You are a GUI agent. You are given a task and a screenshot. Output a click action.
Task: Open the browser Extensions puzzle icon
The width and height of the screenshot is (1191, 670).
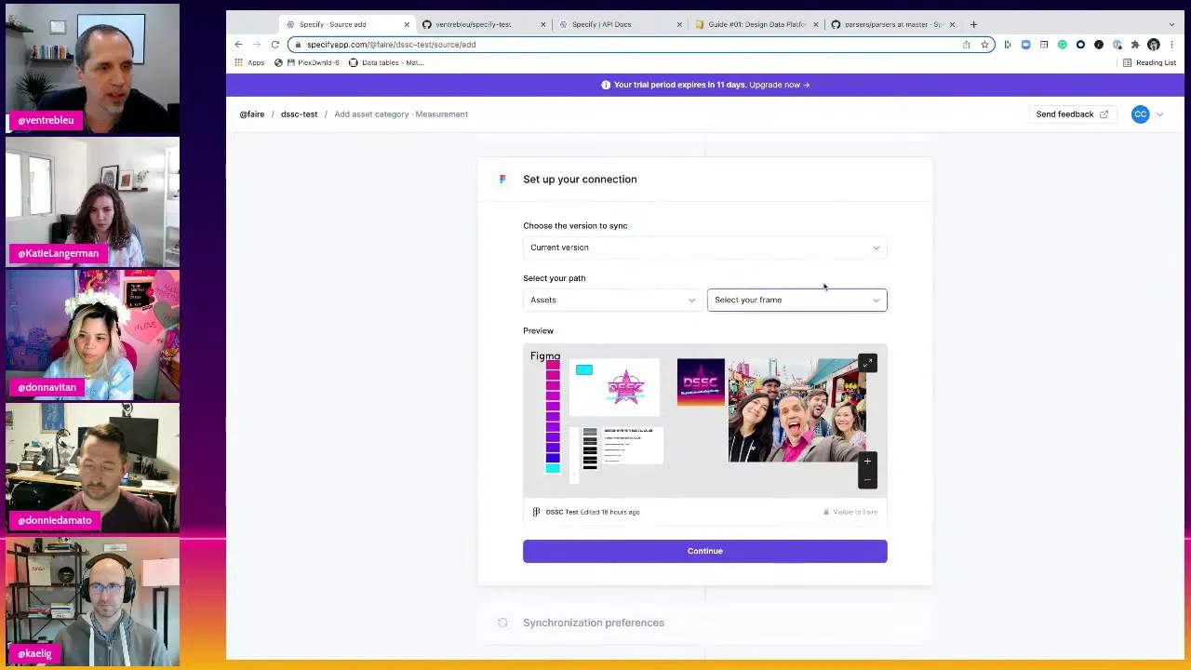tap(1135, 45)
